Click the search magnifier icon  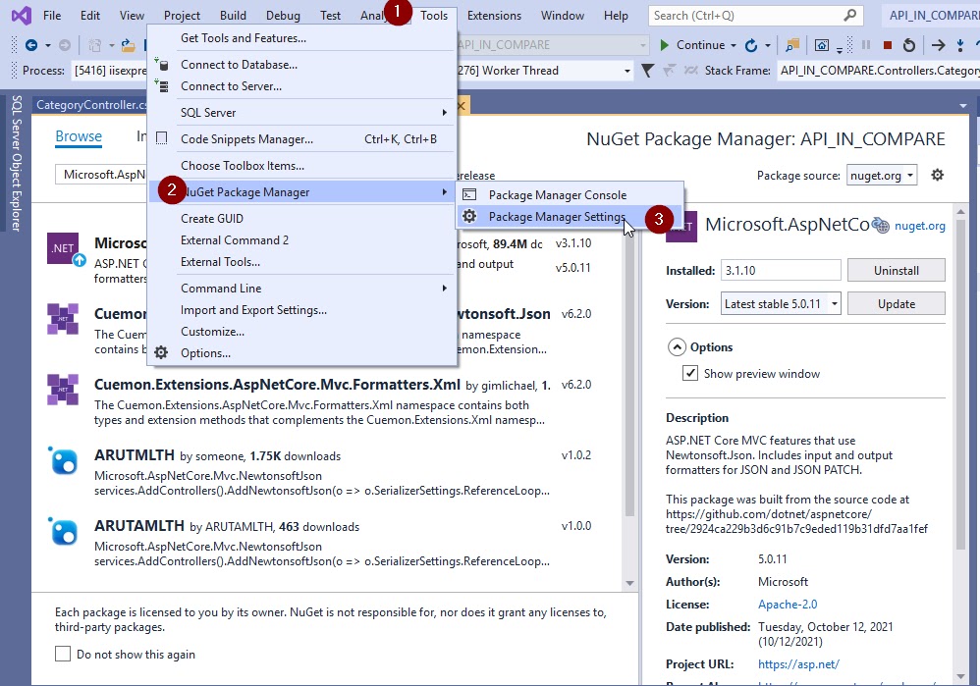[x=850, y=15]
